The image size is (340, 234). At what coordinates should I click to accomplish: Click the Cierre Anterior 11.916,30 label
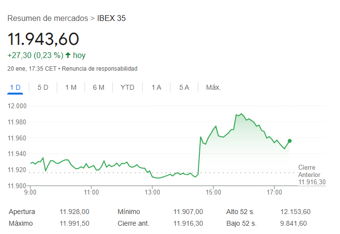(311, 175)
